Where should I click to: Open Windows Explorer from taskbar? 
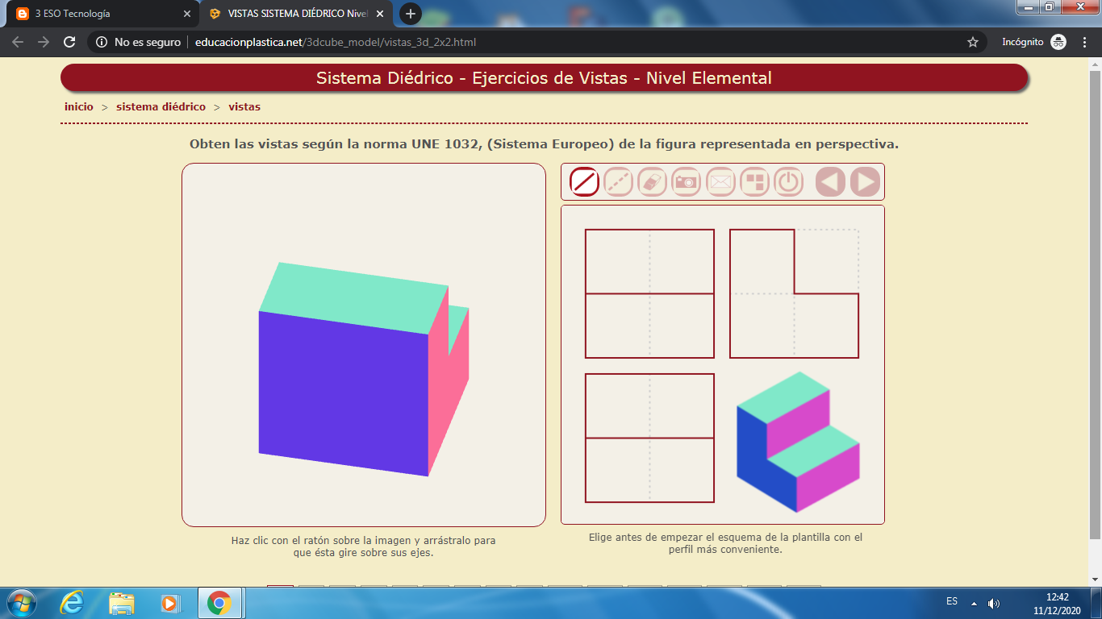[122, 603]
